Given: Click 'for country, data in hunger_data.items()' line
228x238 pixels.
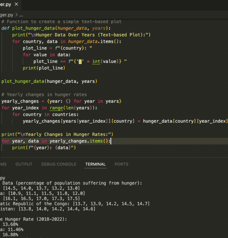Looking at the screenshot, I should (67, 41).
